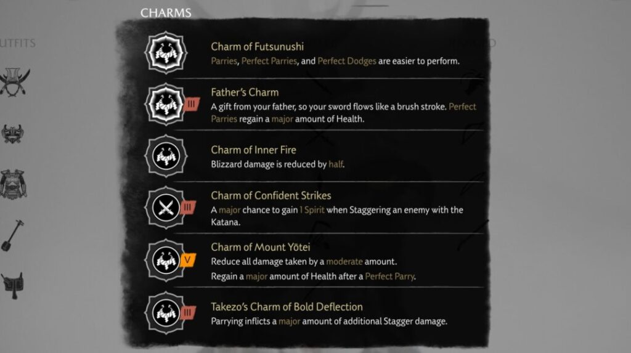Open the mask category in the sidebar
Viewport: 631px width, 353px height.
(12, 134)
